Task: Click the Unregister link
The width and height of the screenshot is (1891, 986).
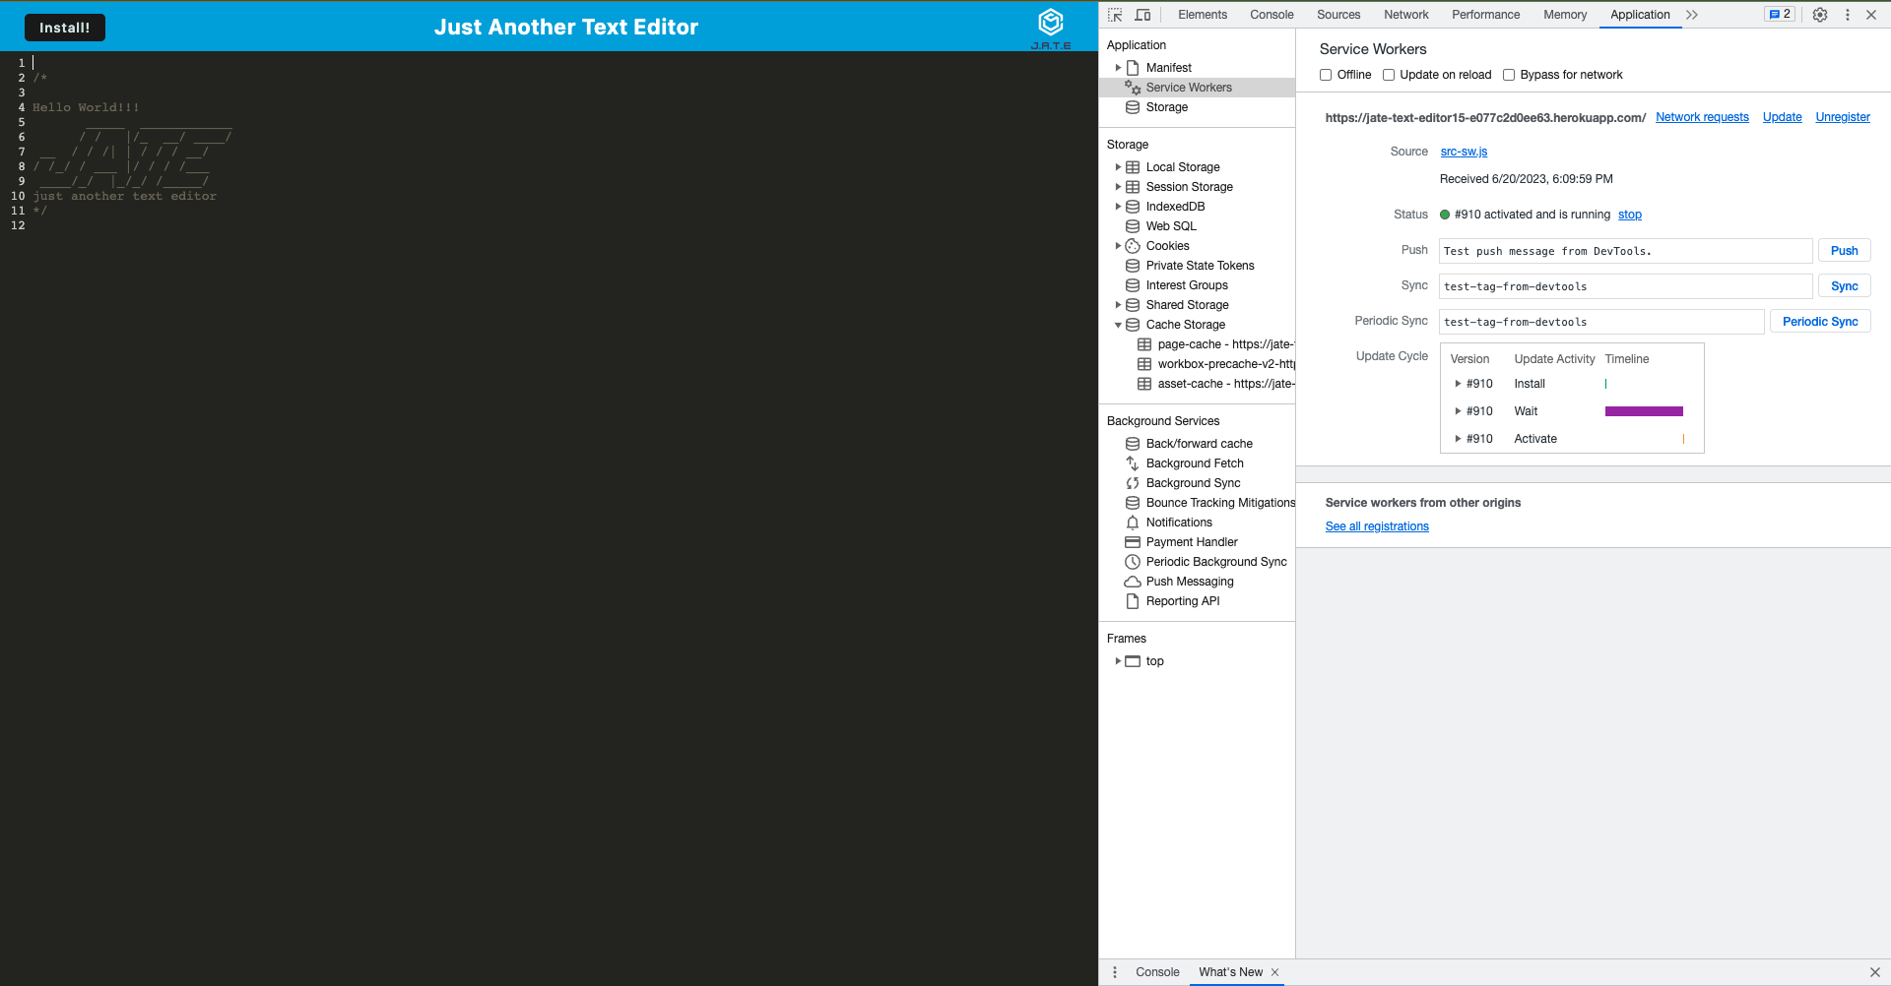Action: pyautogui.click(x=1843, y=117)
